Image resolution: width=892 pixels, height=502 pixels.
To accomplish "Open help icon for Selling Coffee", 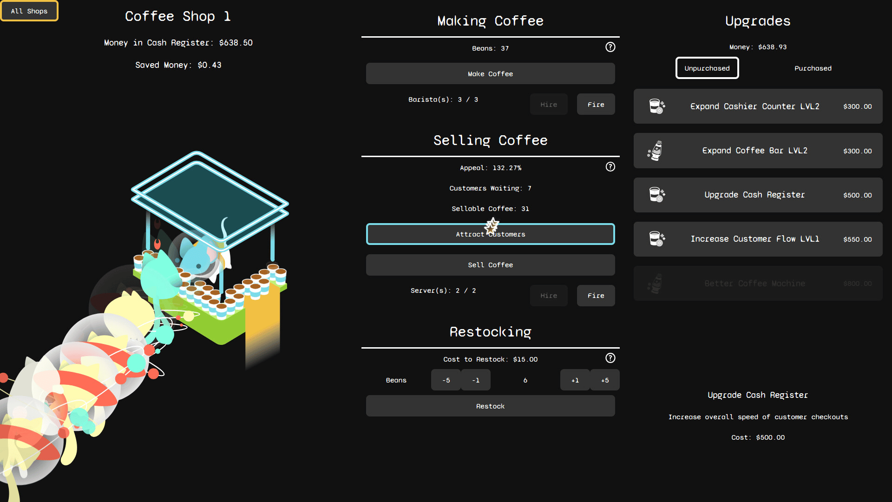I will (x=610, y=167).
